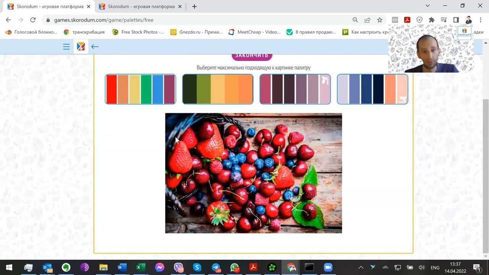
Task: Choose the rainbow palette starting with red
Action: click(141, 89)
